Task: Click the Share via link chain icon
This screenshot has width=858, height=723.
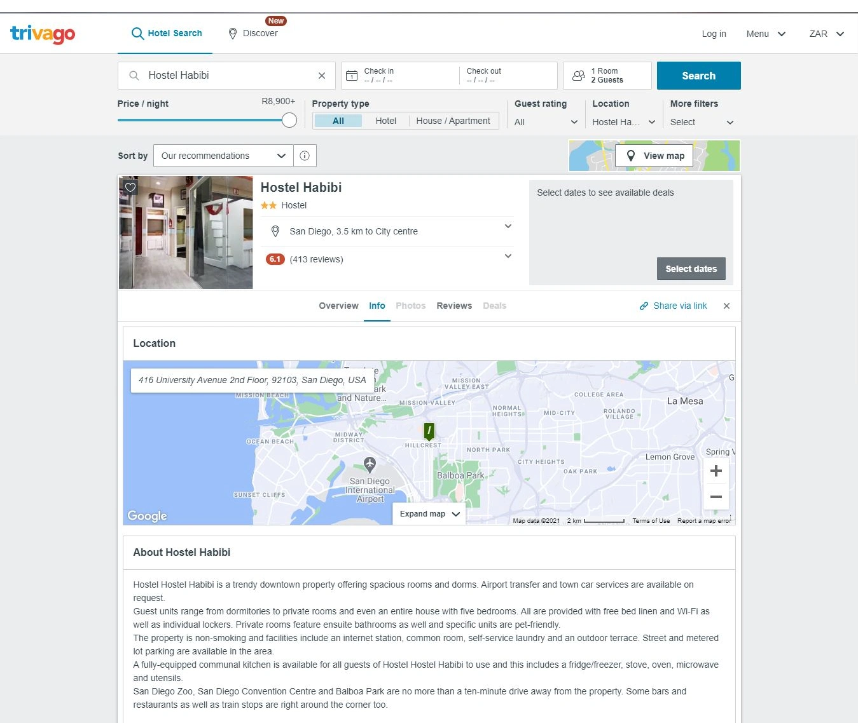Action: point(644,306)
